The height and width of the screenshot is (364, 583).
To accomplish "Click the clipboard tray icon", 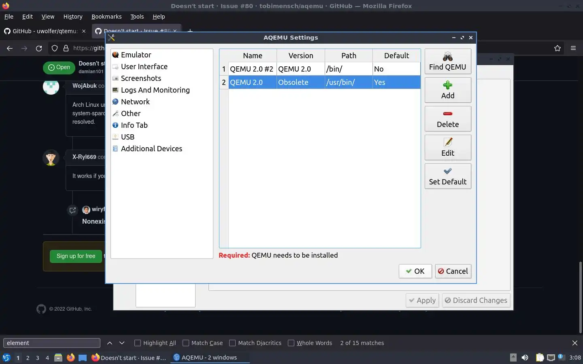I will 540,358.
